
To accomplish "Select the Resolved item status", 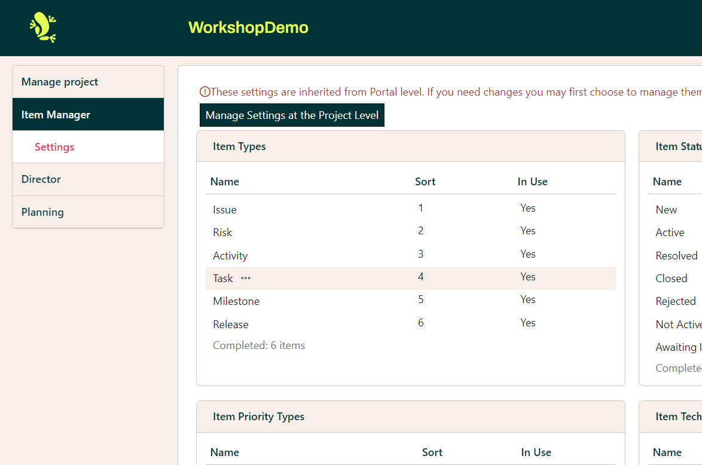I will click(x=676, y=256).
